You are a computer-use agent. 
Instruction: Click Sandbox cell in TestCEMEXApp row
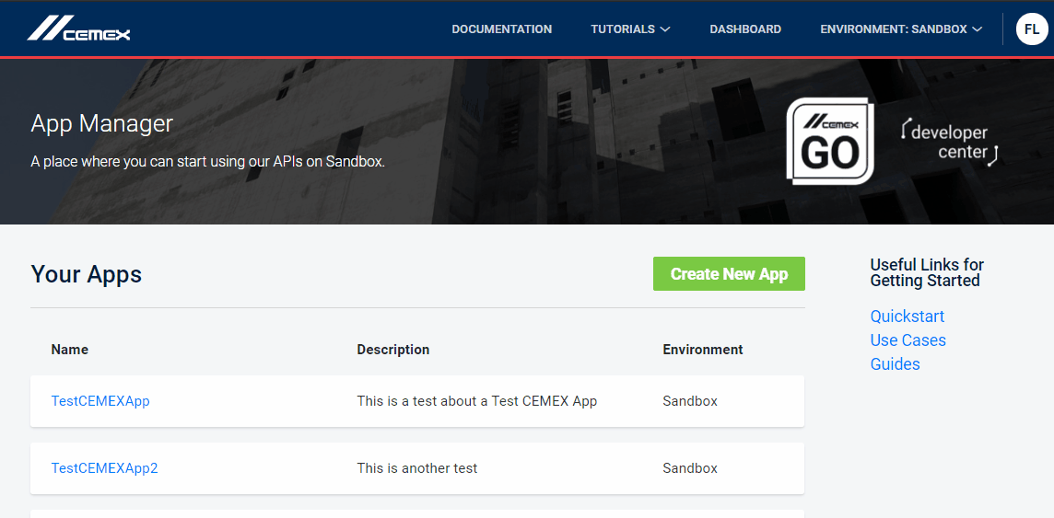point(690,401)
